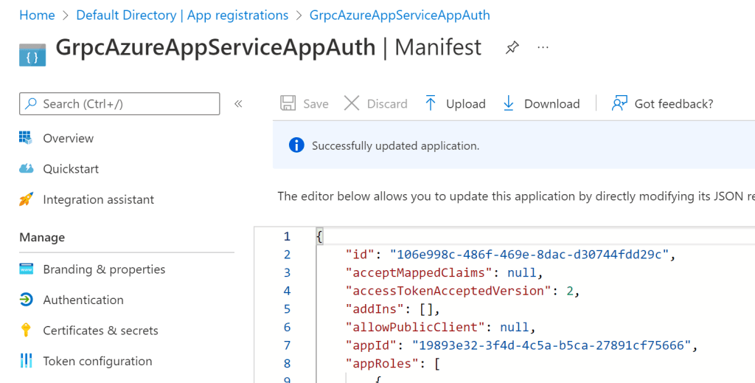Pin the Manifest blade with pin icon

click(512, 48)
